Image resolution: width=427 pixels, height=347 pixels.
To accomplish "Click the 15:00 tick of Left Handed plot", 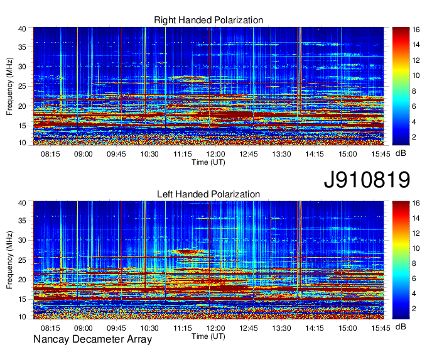I will tap(348, 328).
